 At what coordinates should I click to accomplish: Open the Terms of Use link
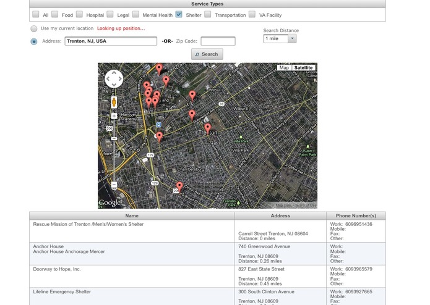[305, 205]
